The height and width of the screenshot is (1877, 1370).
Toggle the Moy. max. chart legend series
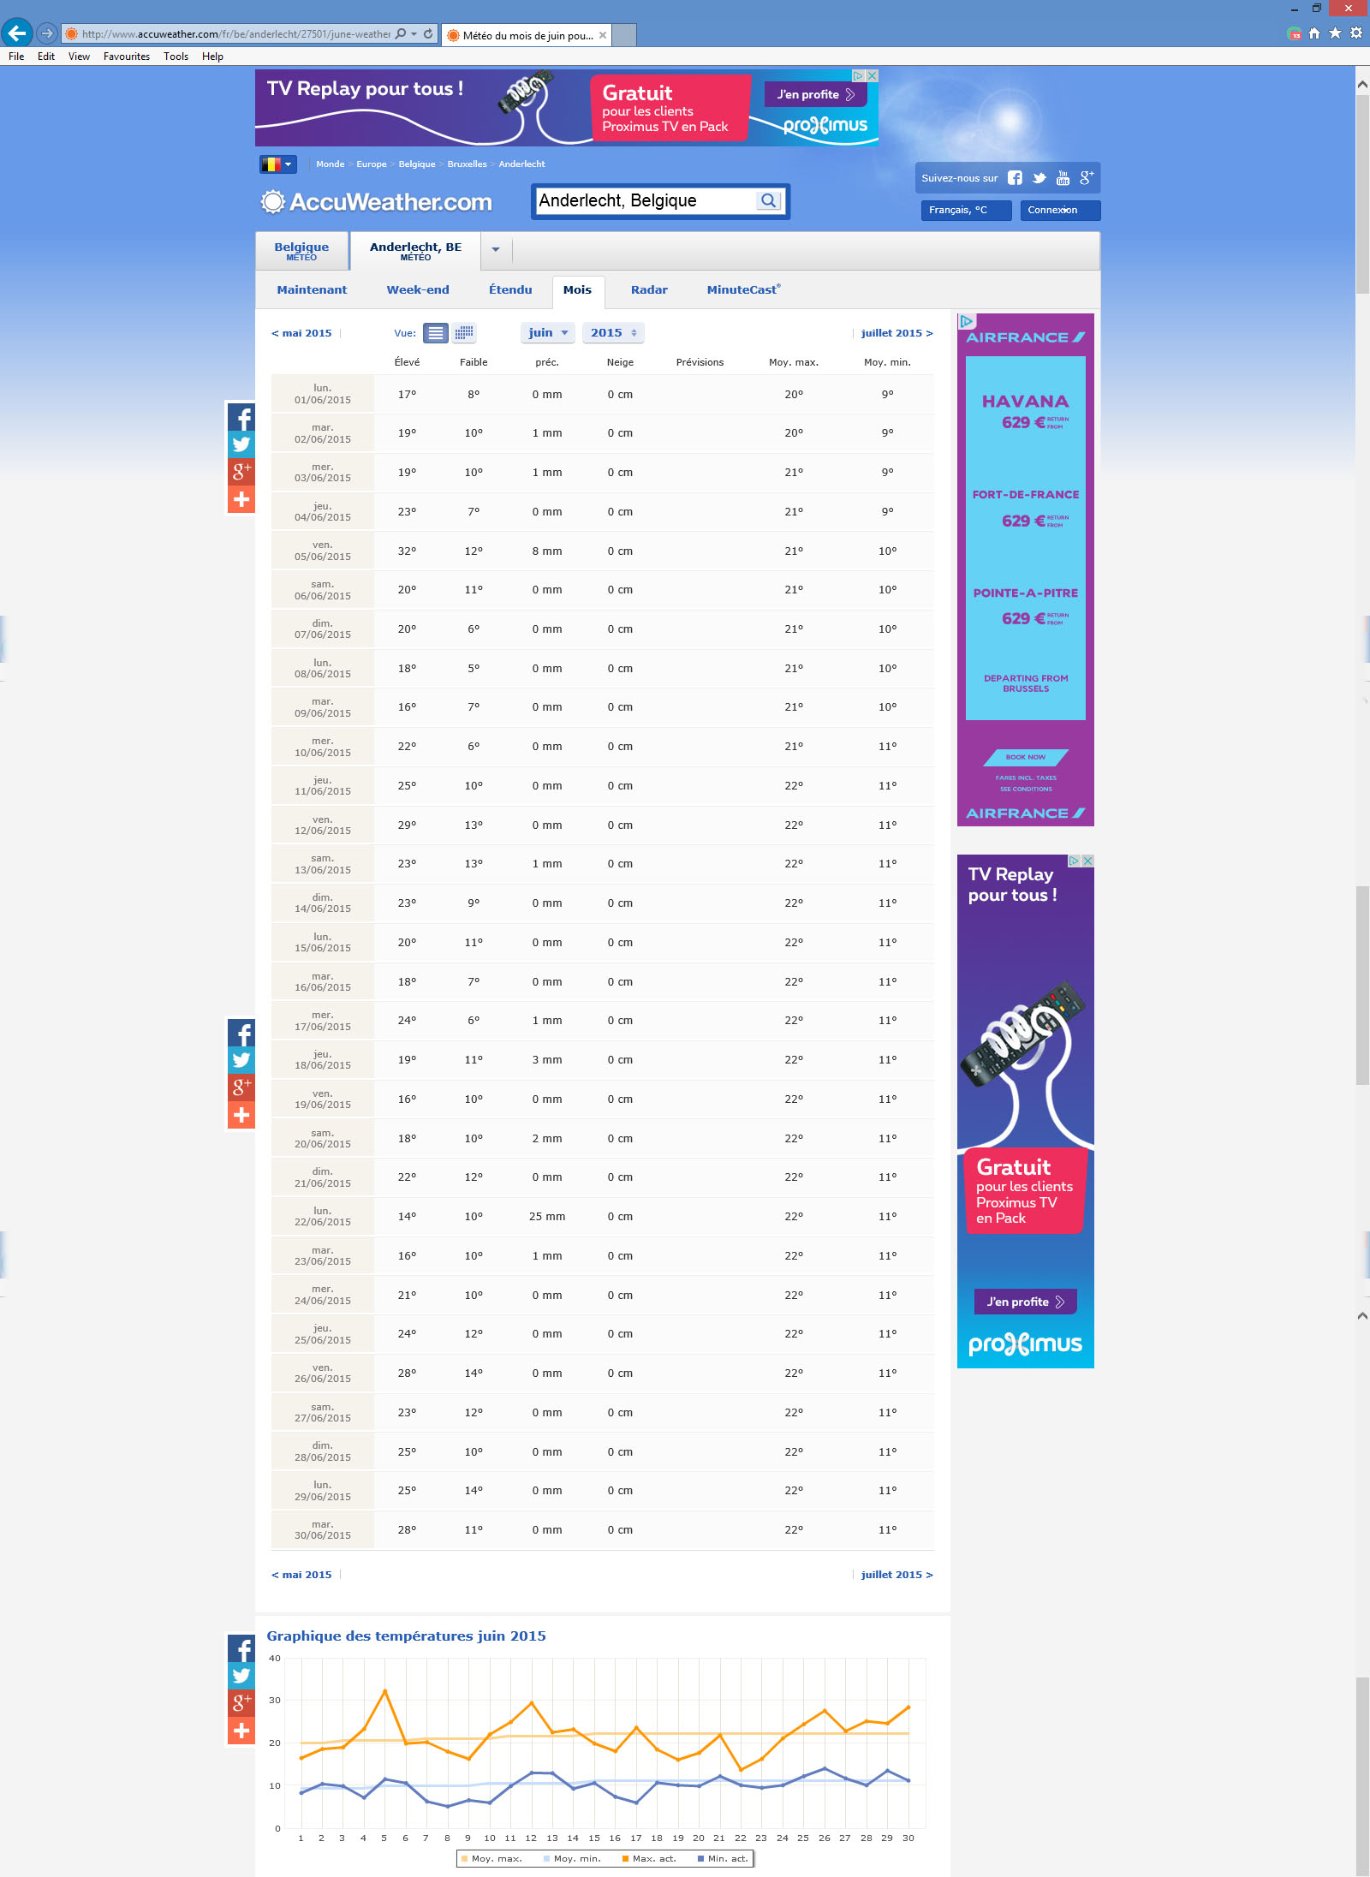491,1858
